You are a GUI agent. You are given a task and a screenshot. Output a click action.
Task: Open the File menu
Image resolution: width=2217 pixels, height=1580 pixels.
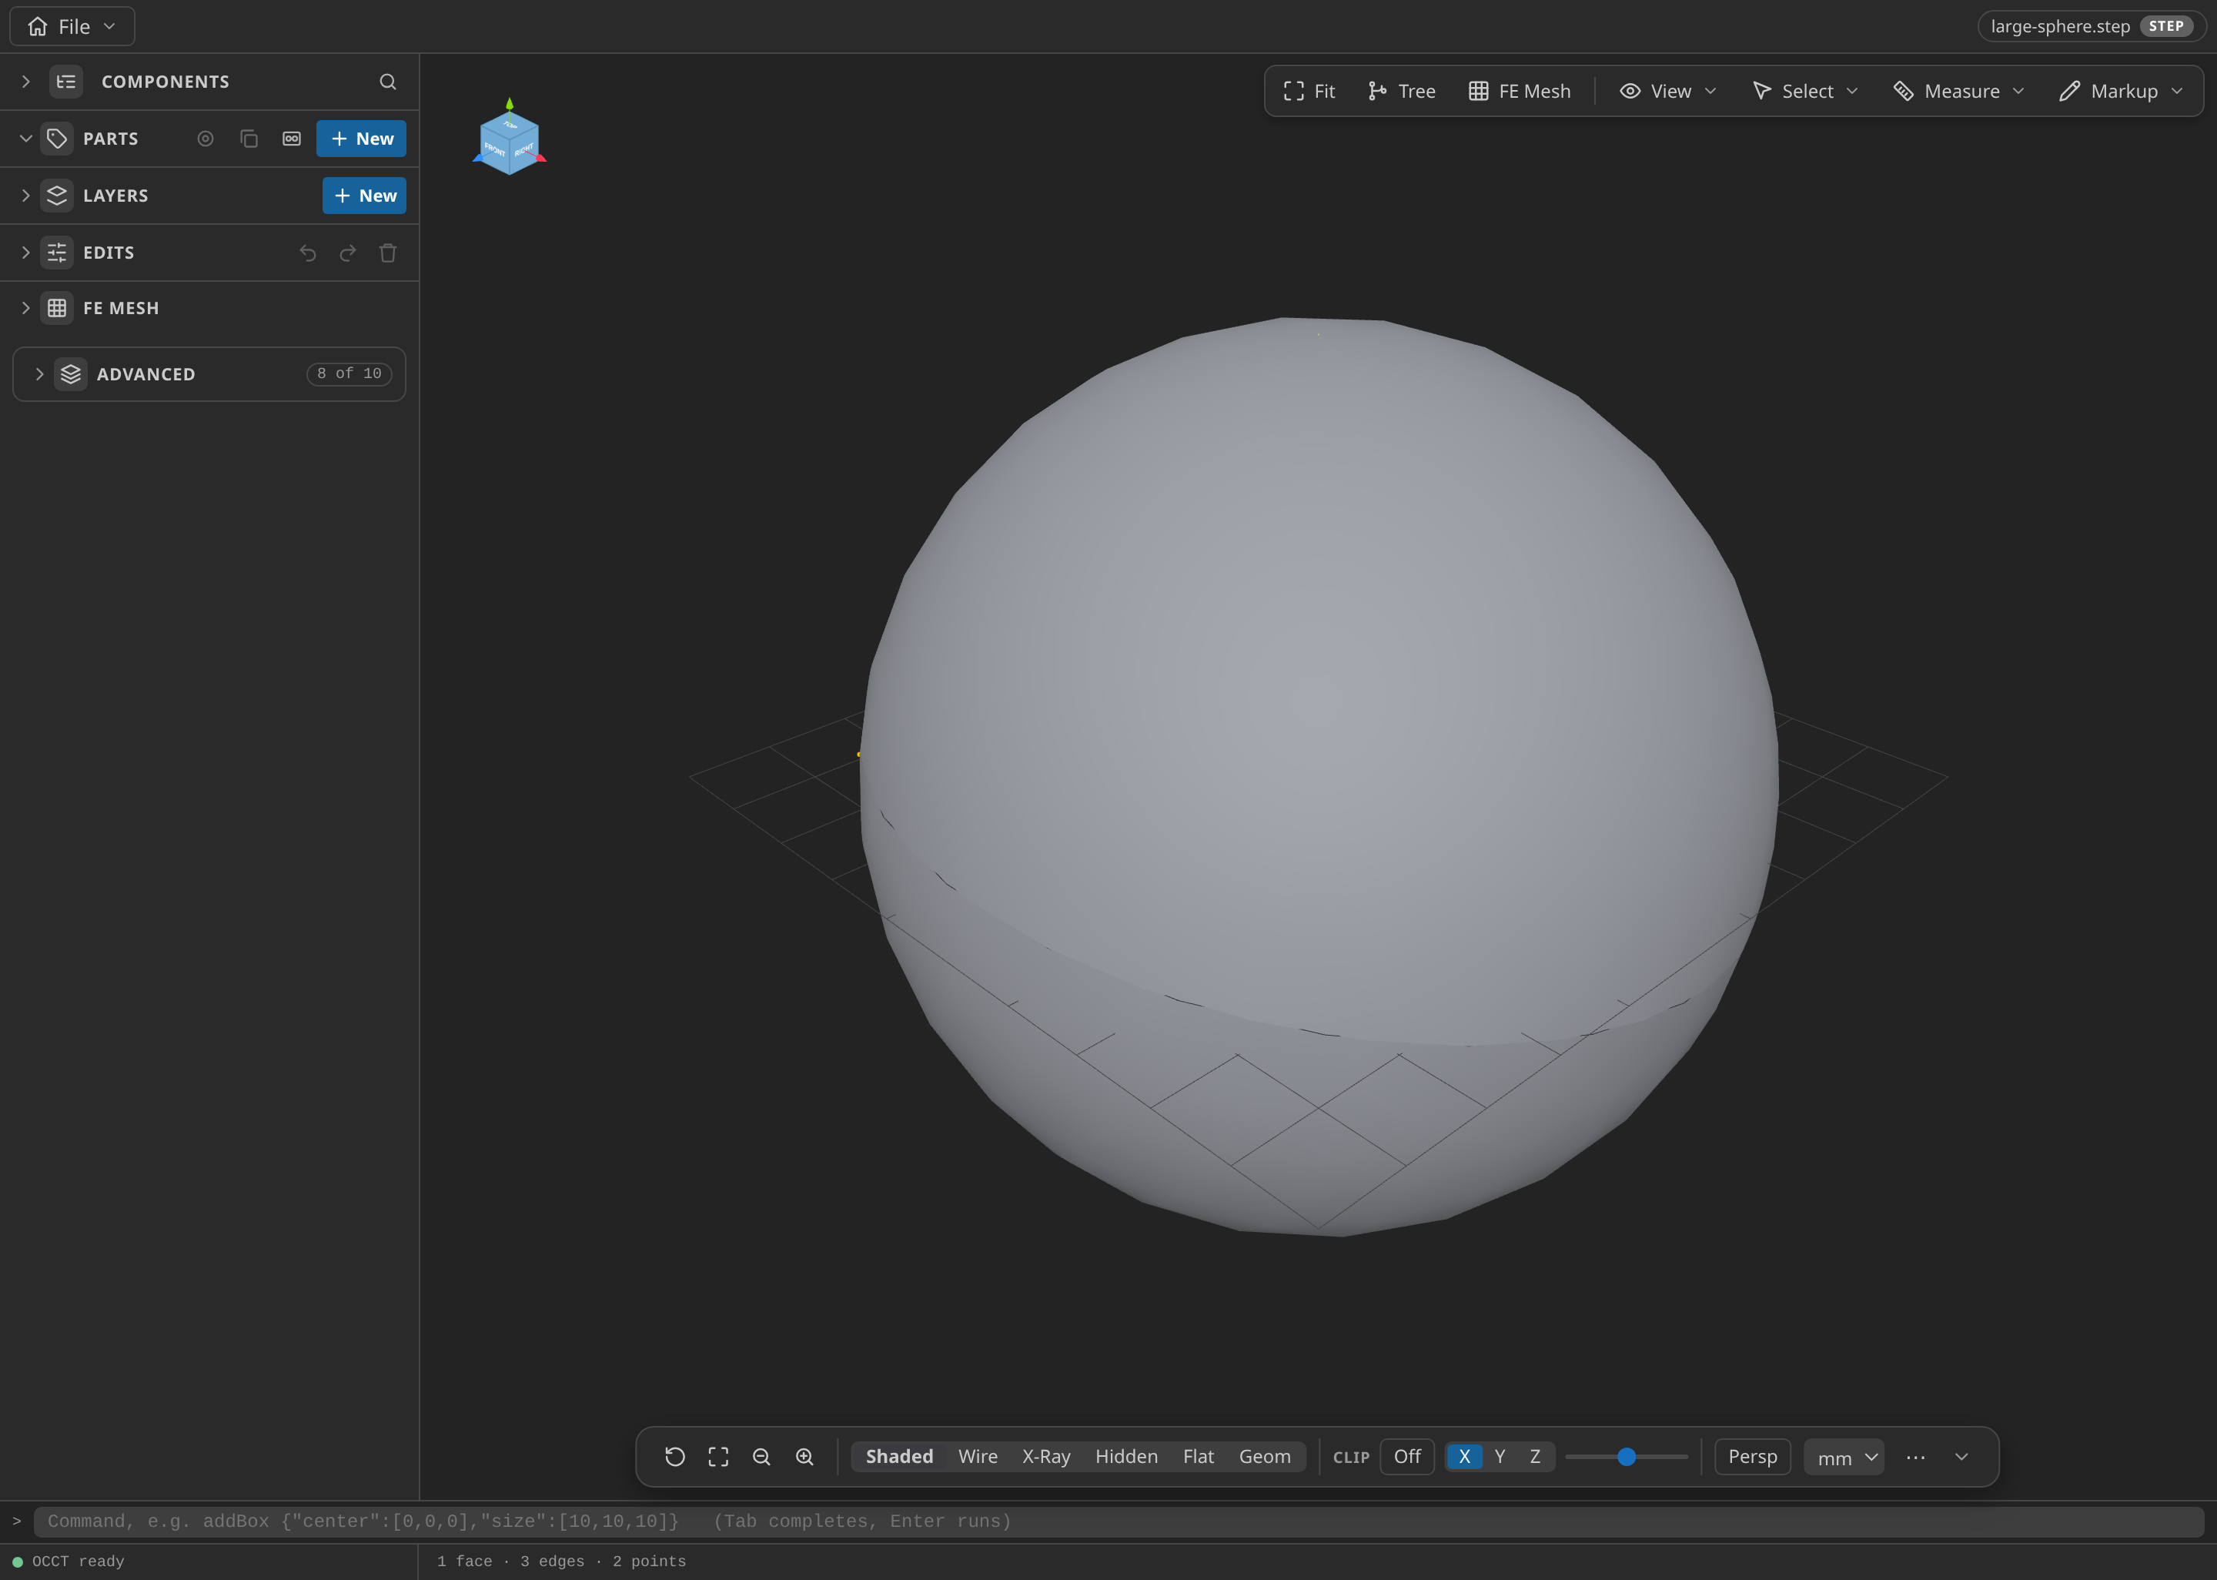[72, 26]
